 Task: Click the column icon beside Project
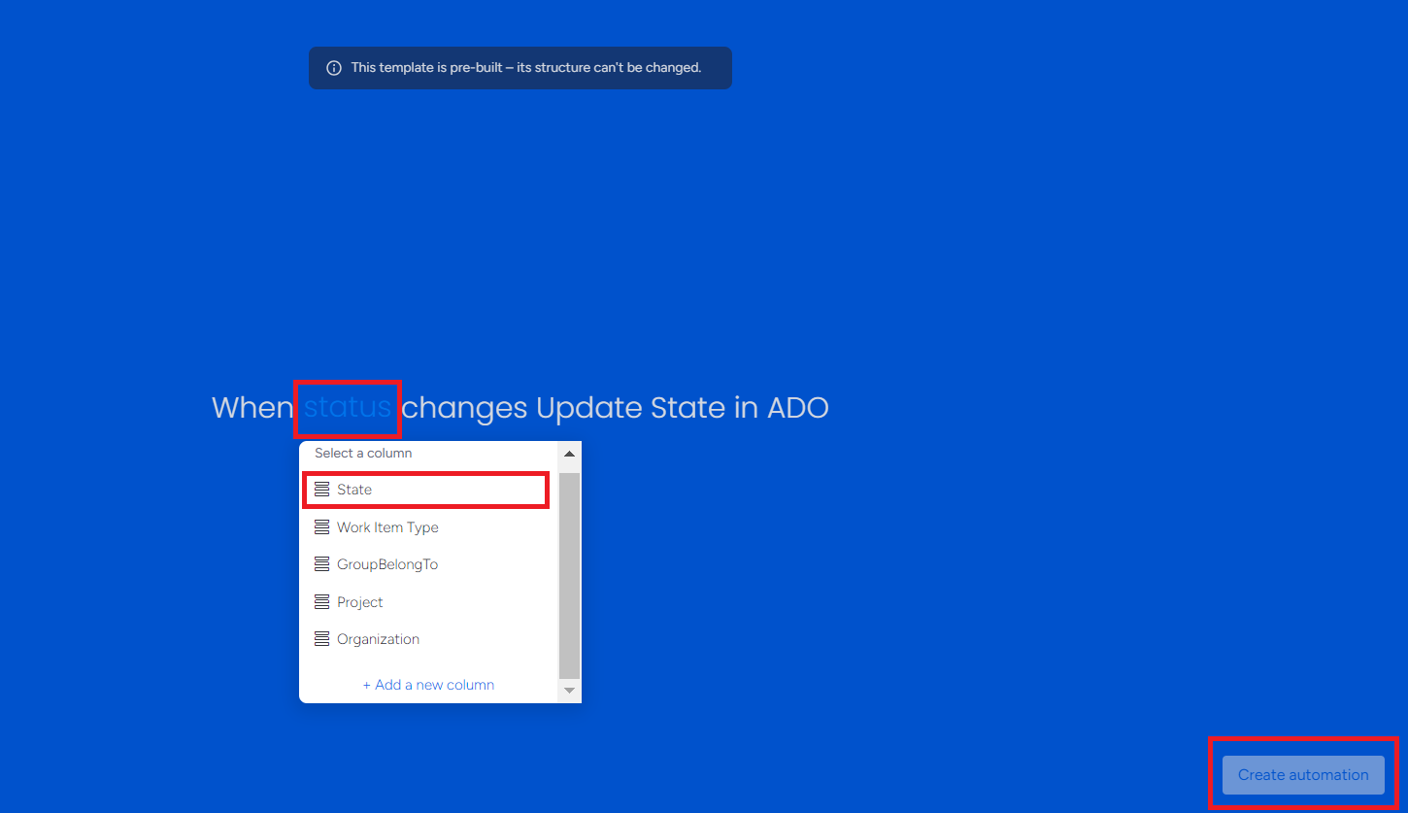[x=321, y=602]
